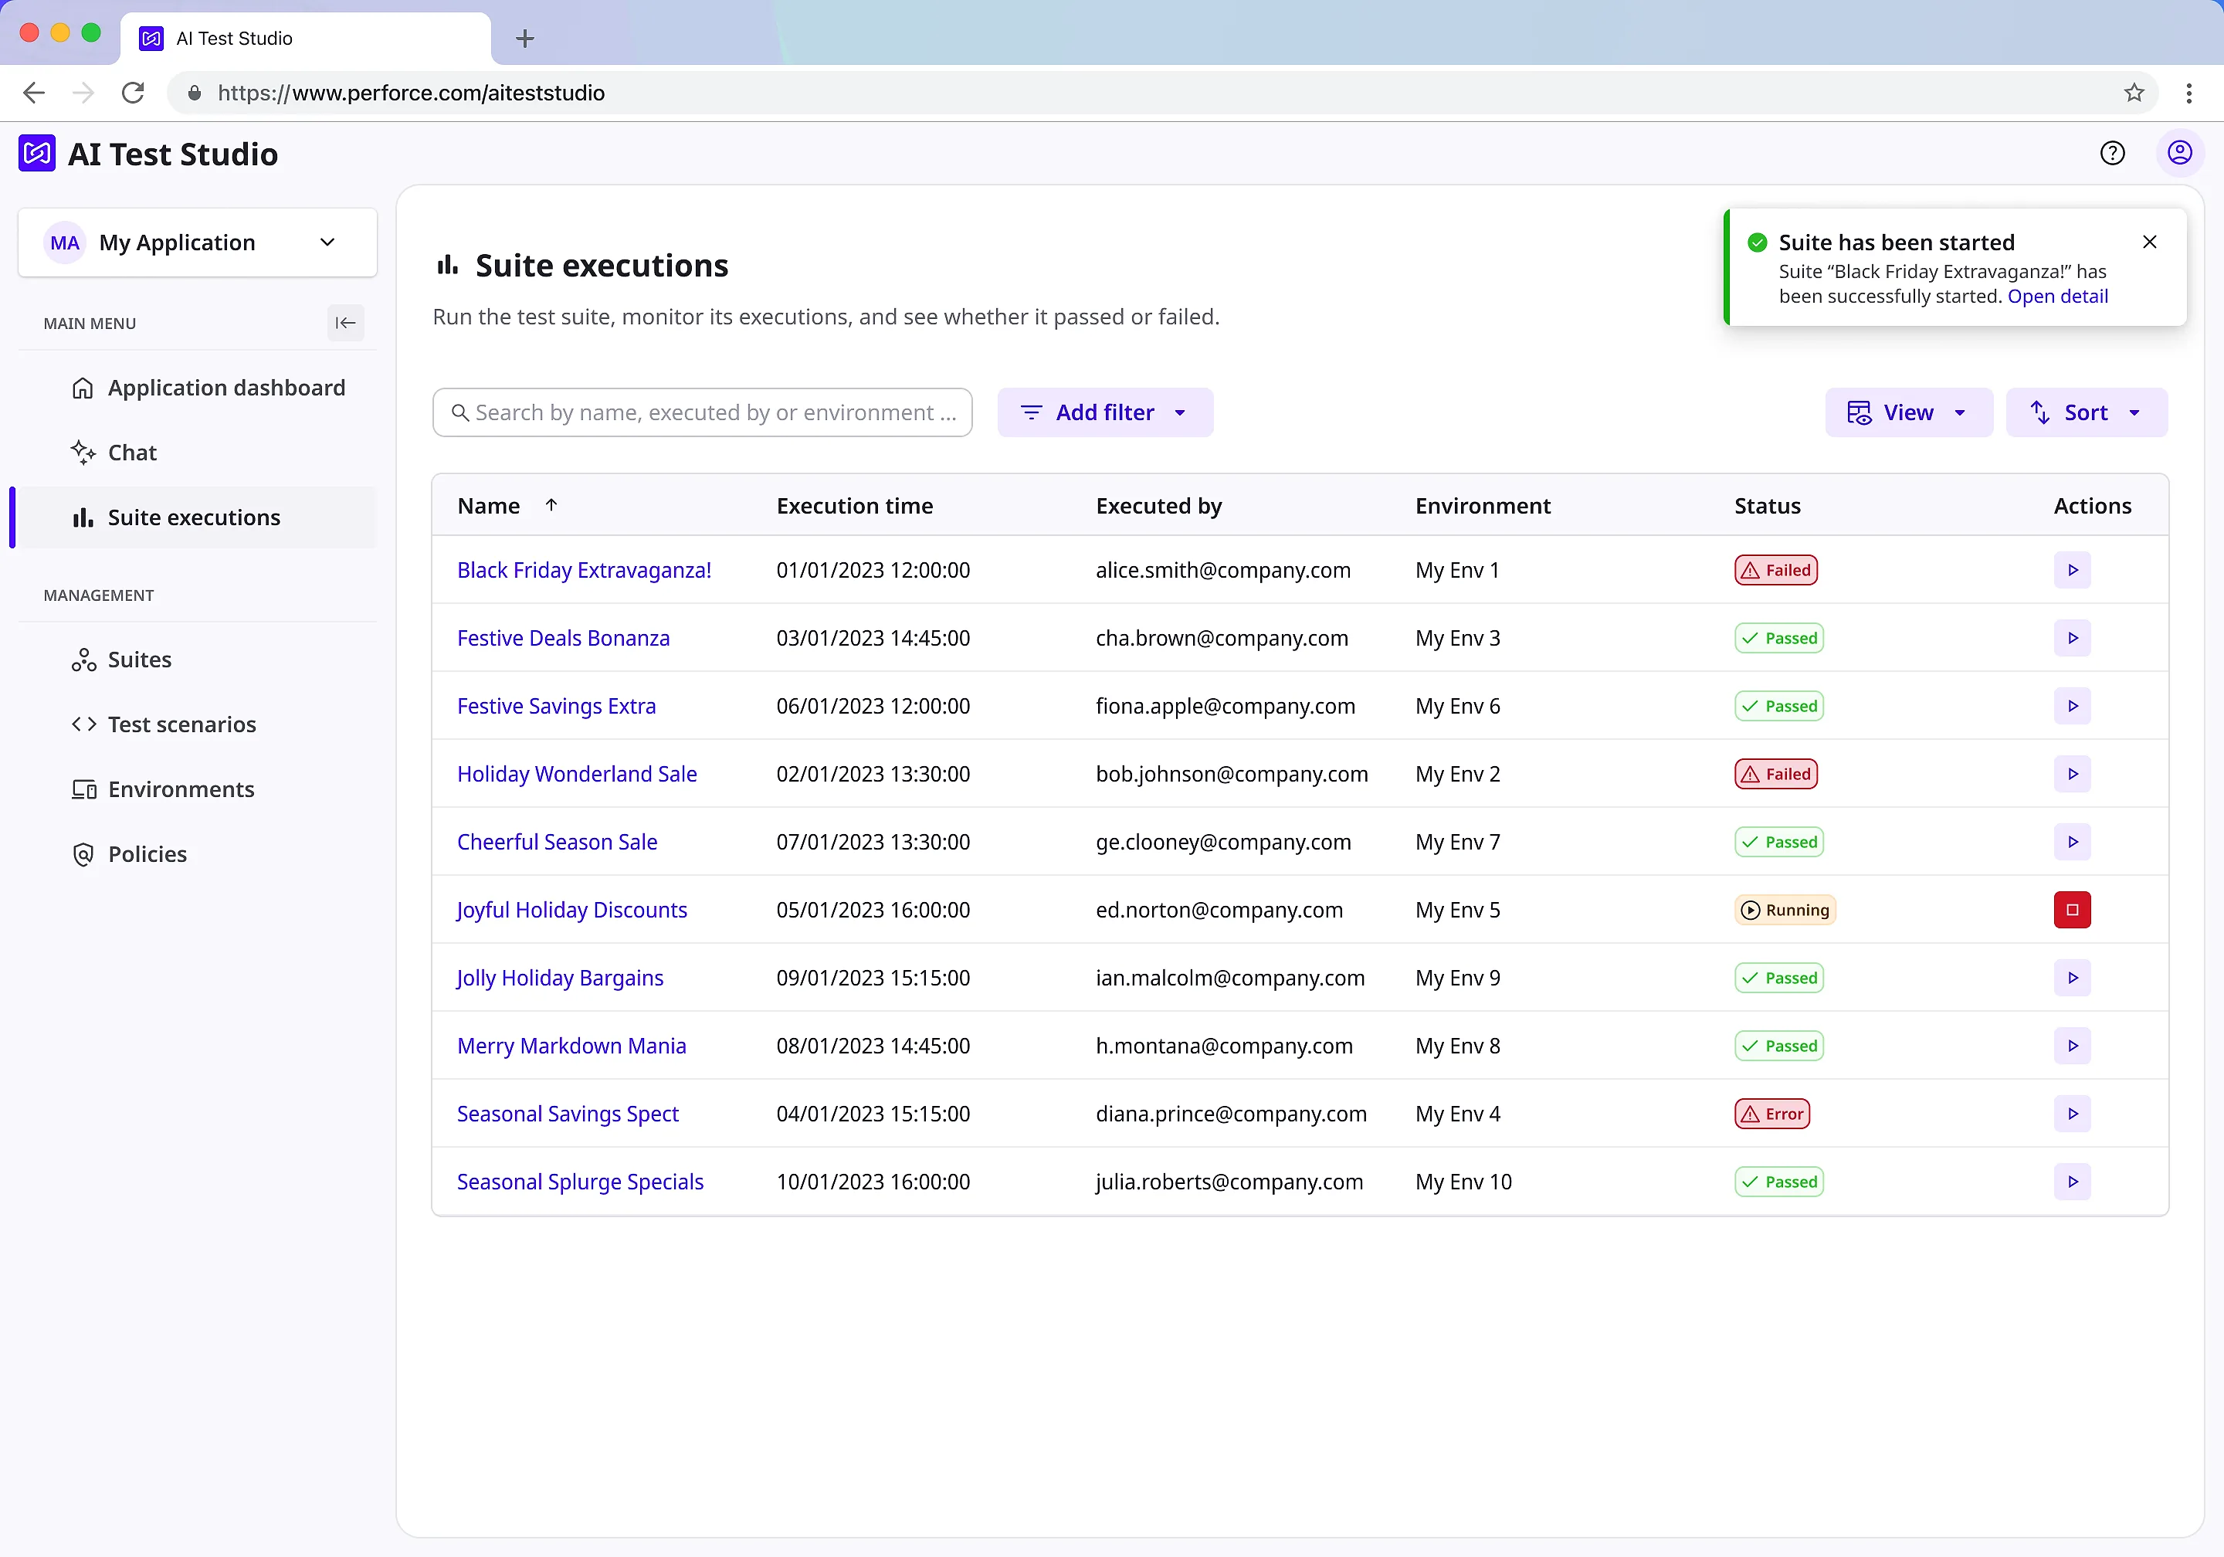This screenshot has width=2224, height=1557.
Task: Open the Holiday Wonderland Sale link
Action: [576, 773]
